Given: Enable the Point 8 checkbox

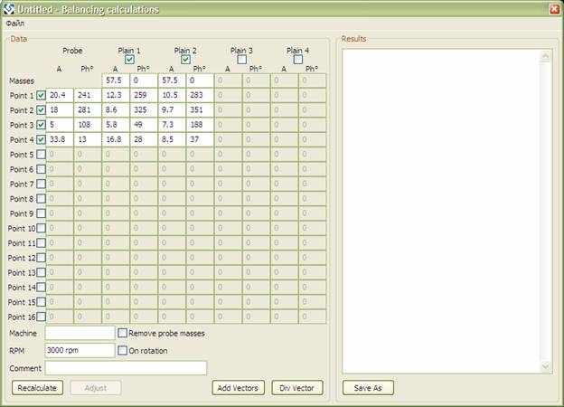Looking at the screenshot, I should click(x=41, y=199).
